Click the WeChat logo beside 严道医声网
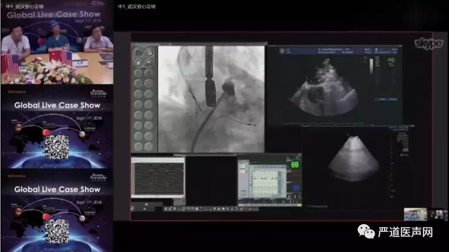449x252 pixels. tap(366, 231)
